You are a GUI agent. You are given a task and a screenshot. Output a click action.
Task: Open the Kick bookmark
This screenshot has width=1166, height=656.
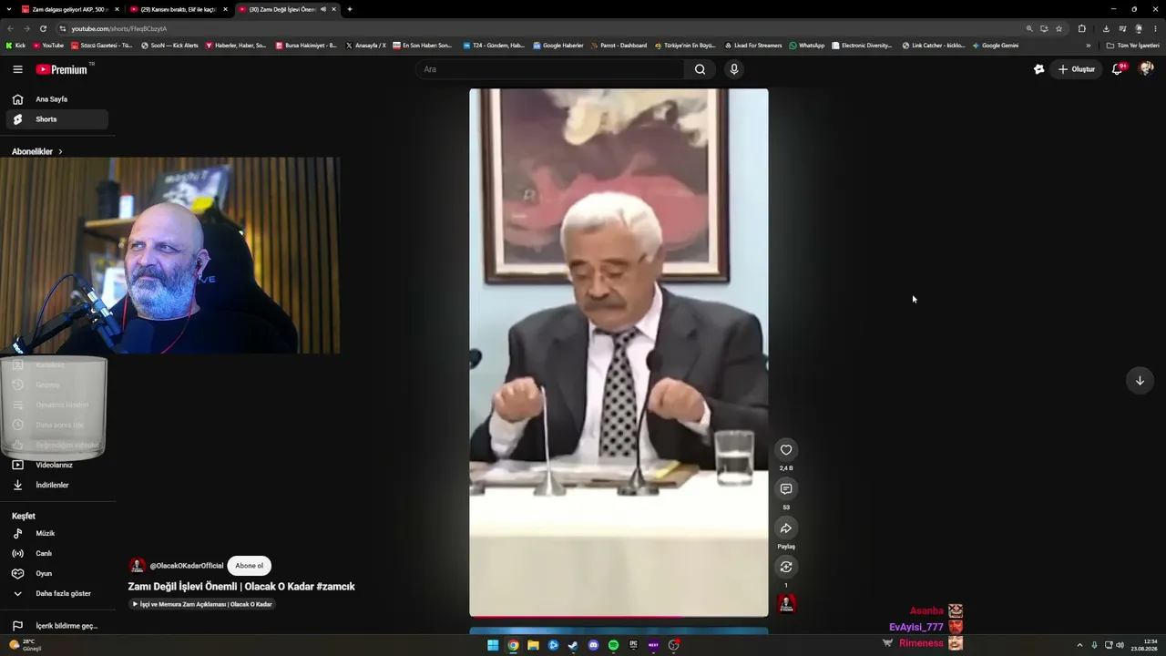15,46
